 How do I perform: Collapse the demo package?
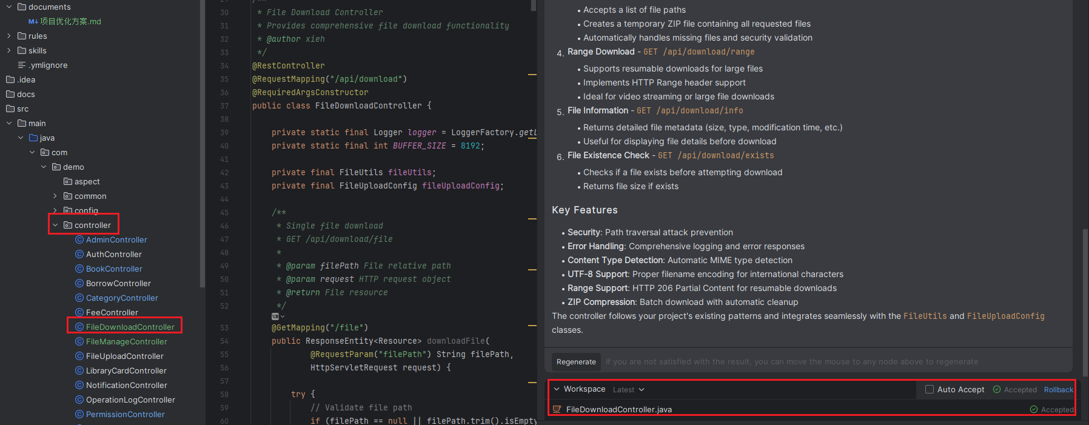44,167
